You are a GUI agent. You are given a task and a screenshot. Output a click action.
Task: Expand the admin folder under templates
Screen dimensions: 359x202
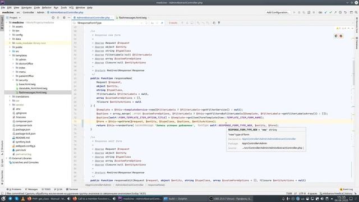point(13,59)
